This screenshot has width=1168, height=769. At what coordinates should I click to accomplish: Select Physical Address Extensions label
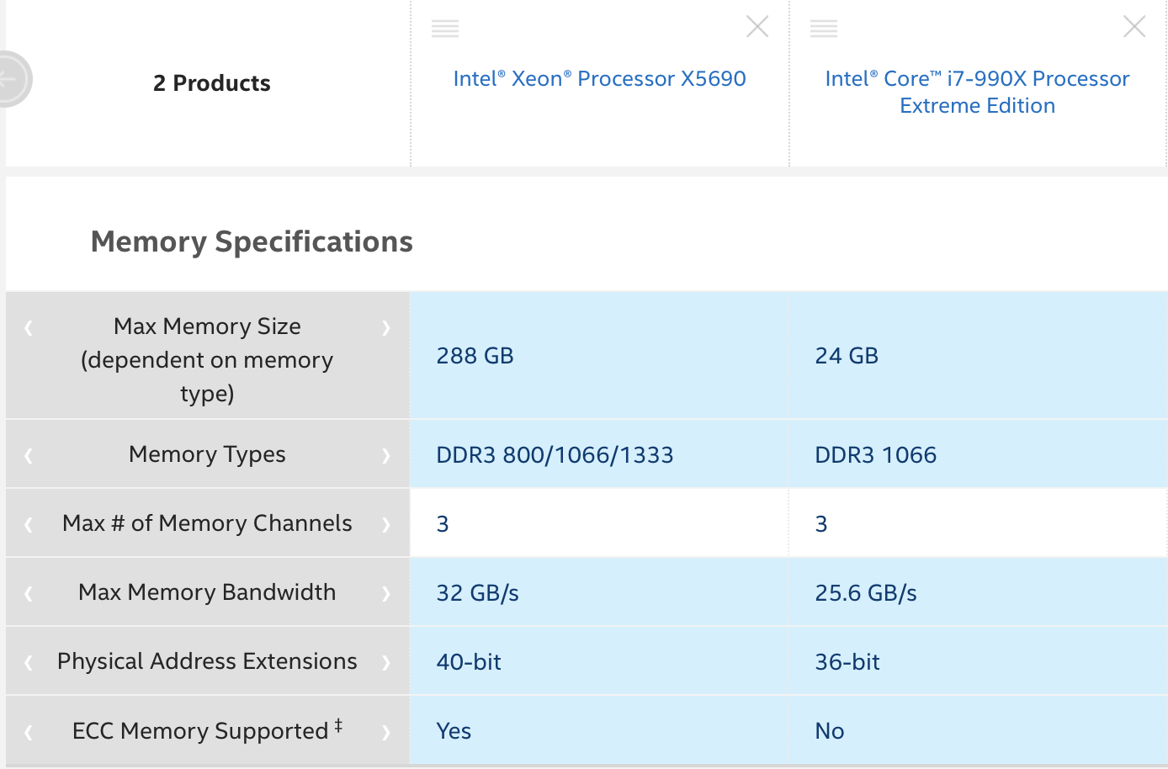pos(207,661)
